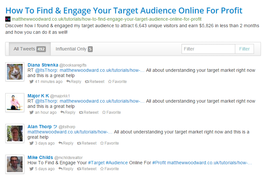This screenshot has height=180, width=271.
Task: Open the @majorkk1 handle
Action: pos(60,96)
